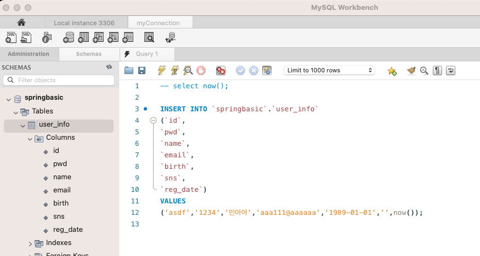Save snippet with star icon
The width and height of the screenshot is (480, 256).
click(x=392, y=71)
